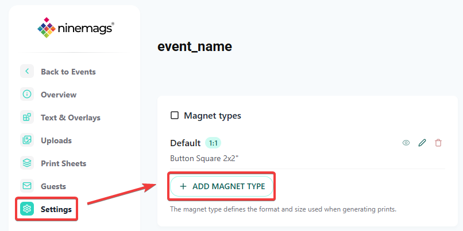Open Text & Overlays section
463x231 pixels.
coord(71,118)
